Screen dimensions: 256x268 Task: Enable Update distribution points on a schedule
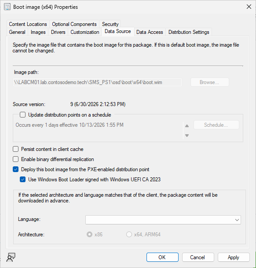click(x=22, y=115)
